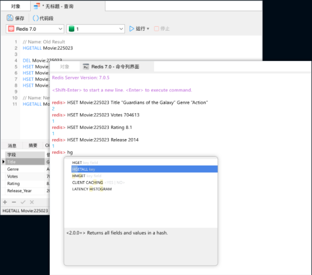The width and height of the screenshot is (312, 275).
Task: Click the Save (保存) icon in the toolbar
Action: (10, 18)
